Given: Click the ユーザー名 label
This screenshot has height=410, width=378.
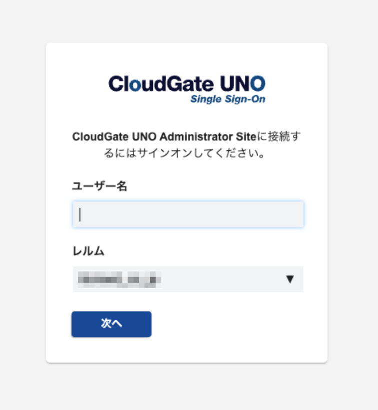Looking at the screenshot, I should click(99, 186).
